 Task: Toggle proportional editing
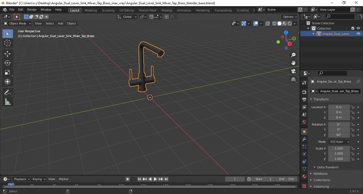point(167,17)
